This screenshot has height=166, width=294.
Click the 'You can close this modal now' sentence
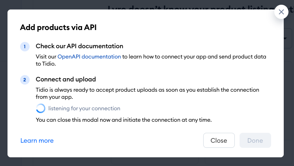coord(124,120)
